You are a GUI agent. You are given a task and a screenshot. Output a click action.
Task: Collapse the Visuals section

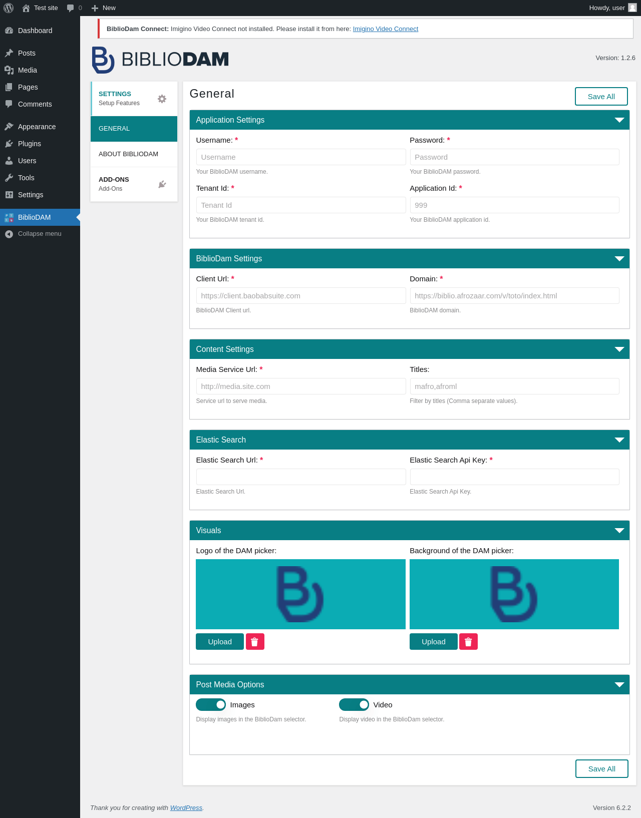pyautogui.click(x=619, y=531)
